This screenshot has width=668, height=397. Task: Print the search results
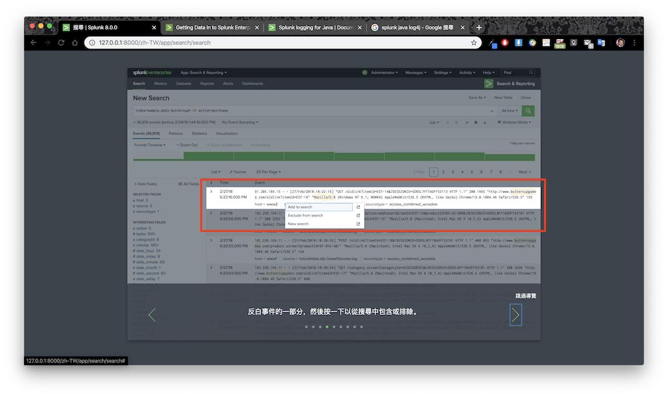point(476,123)
